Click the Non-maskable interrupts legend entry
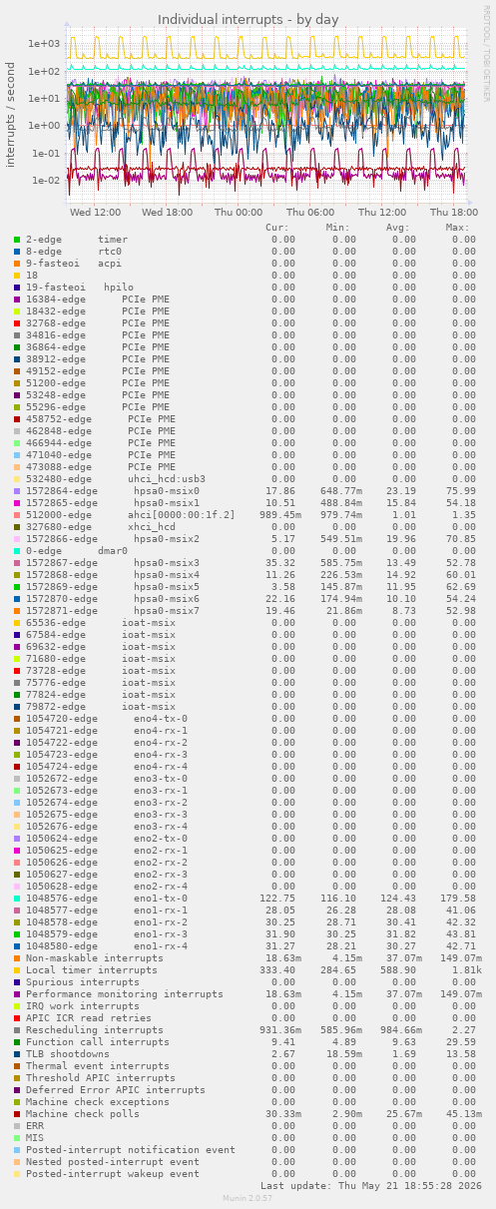 [x=95, y=958]
